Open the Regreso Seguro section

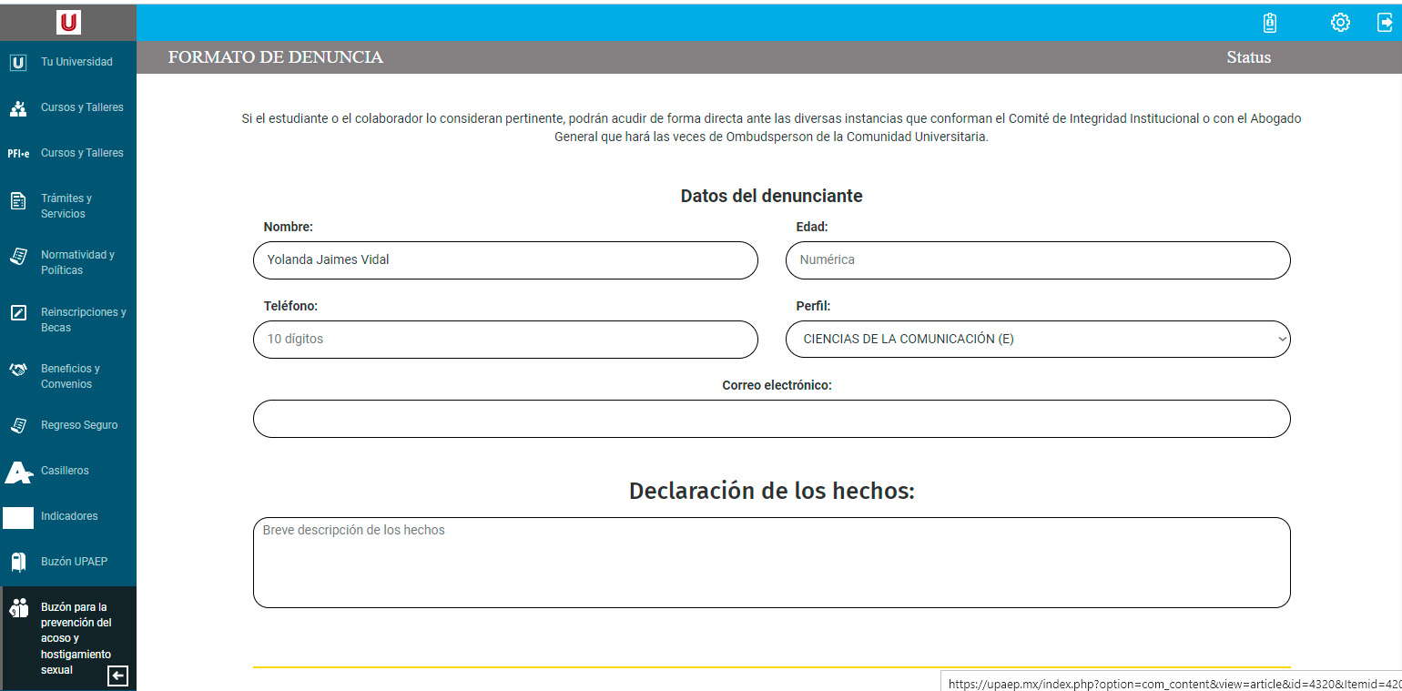click(x=79, y=425)
